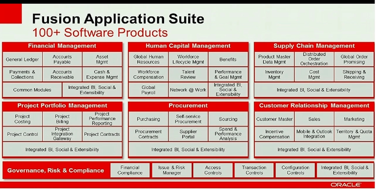Click Self-service Procurement box
Screen dimensions: 376x189
pyautogui.click(x=188, y=119)
